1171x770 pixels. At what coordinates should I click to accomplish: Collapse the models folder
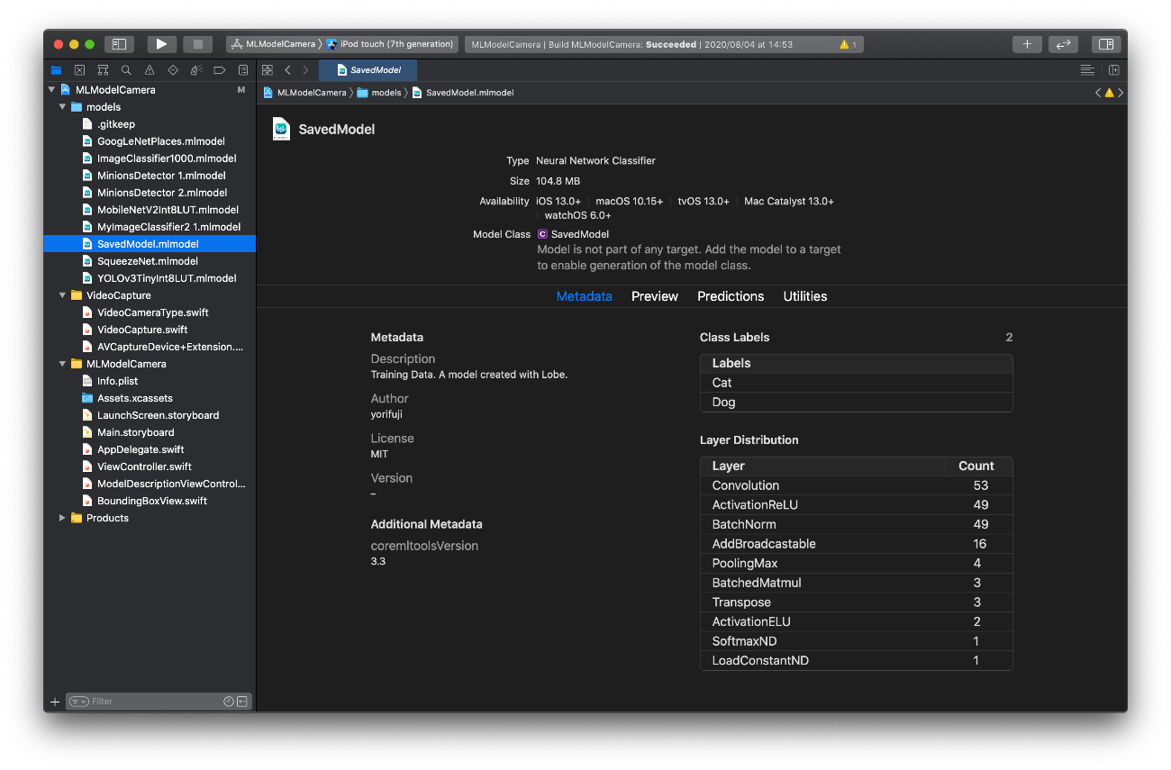tap(62, 107)
